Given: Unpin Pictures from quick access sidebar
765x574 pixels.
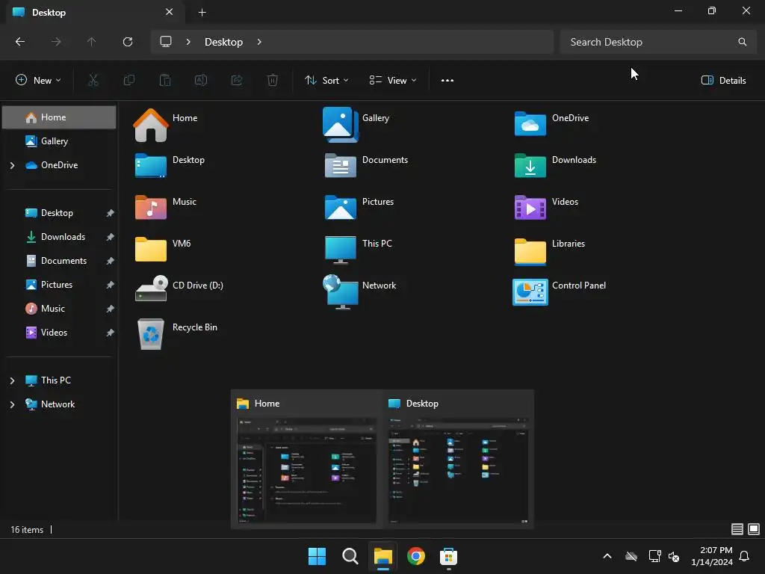Looking at the screenshot, I should 111,285.
